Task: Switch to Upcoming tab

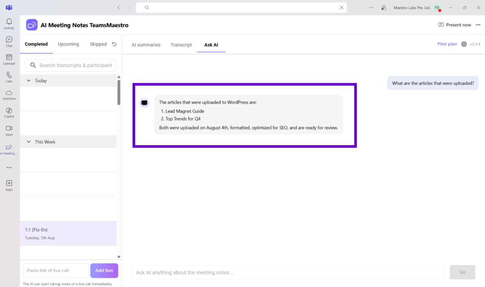Action: point(68,44)
